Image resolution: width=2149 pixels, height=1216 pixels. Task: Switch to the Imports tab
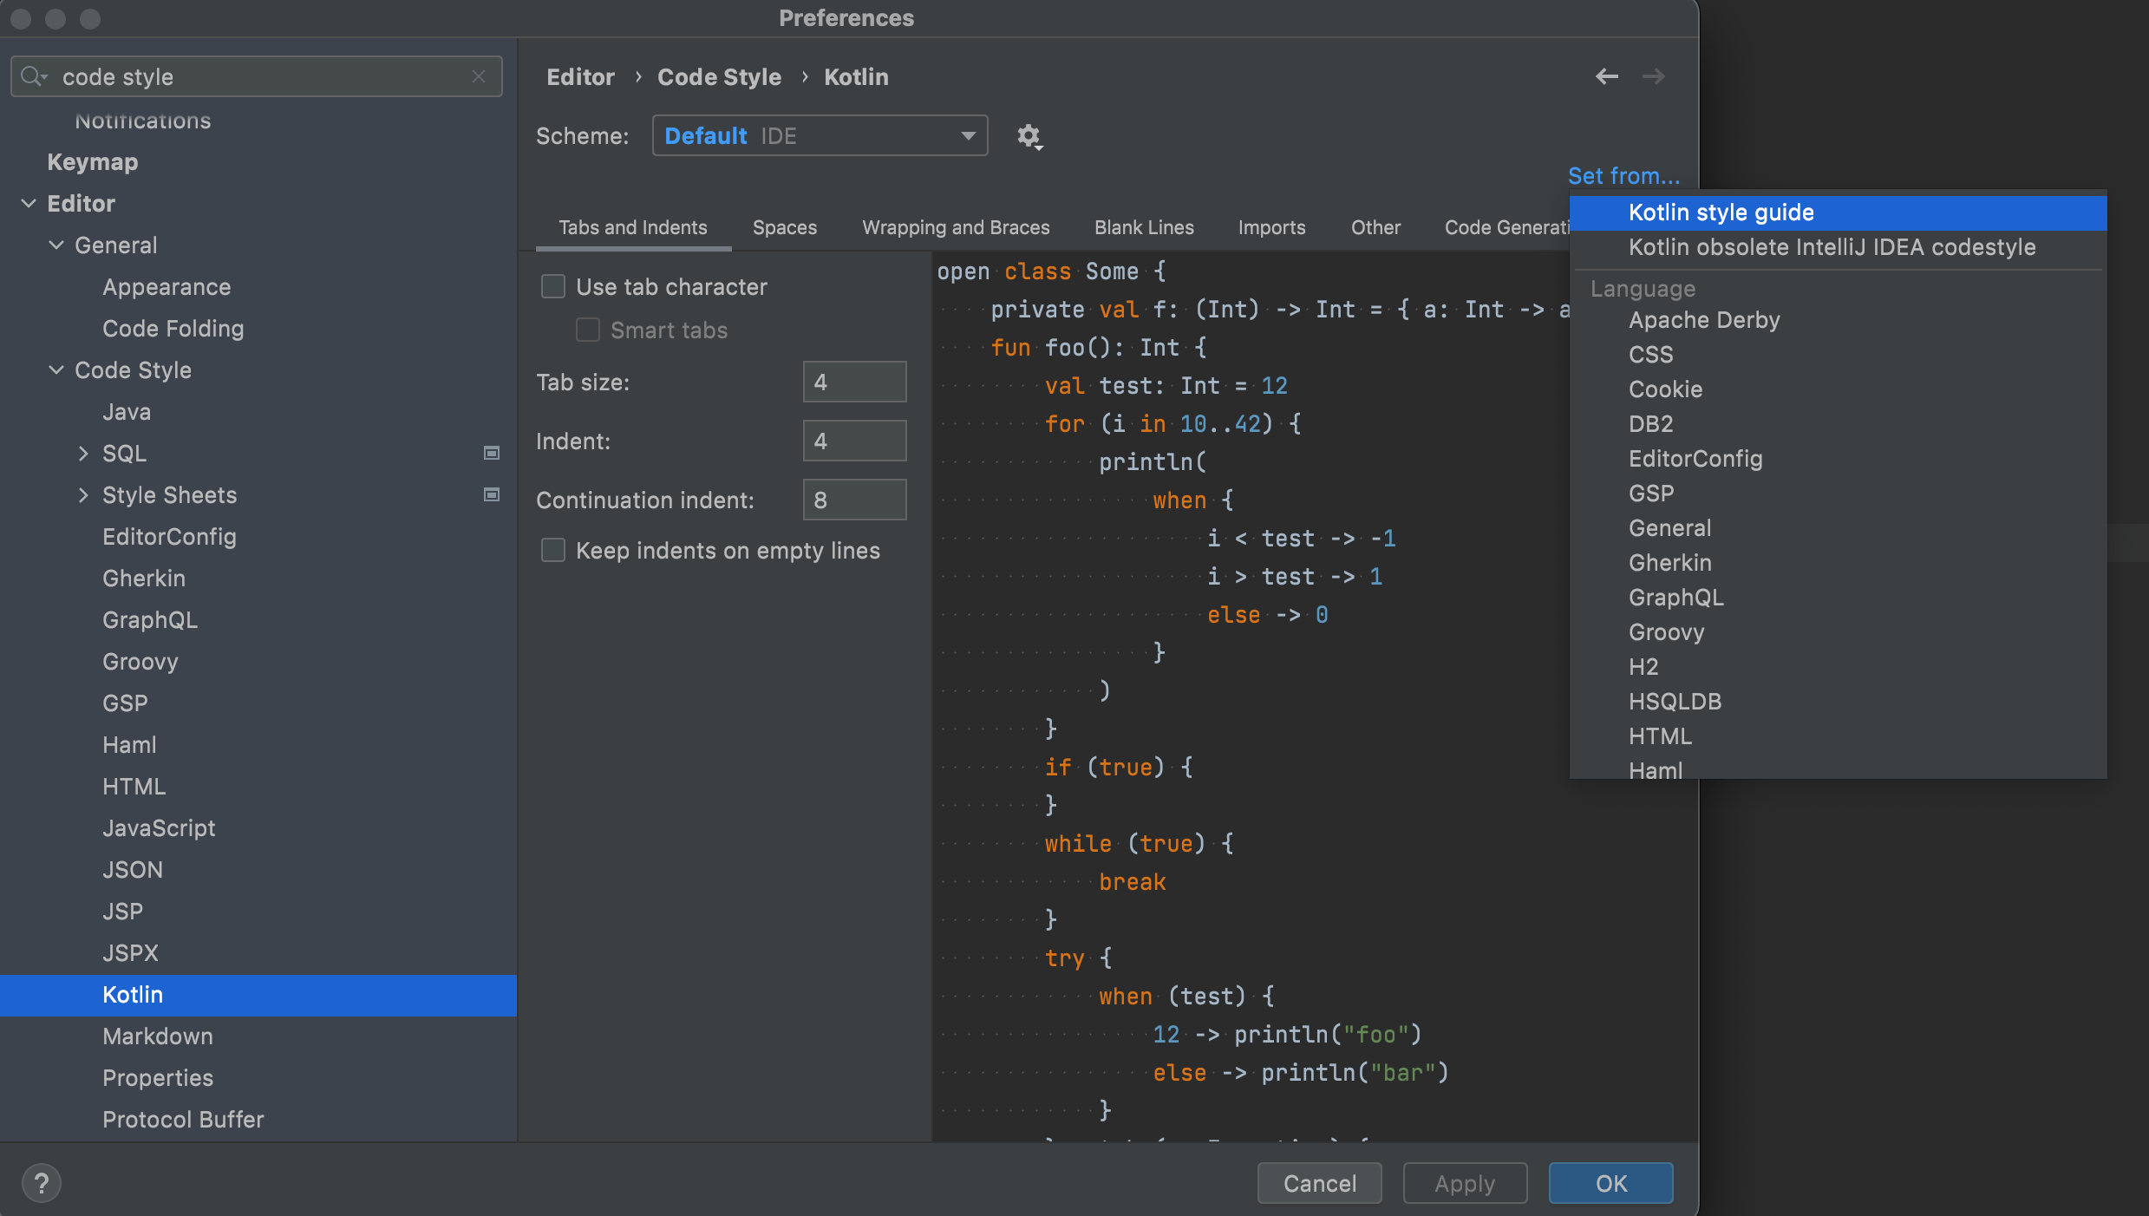1271,227
